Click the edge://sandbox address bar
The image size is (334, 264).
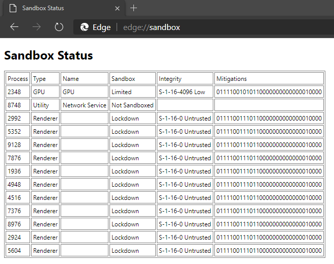pos(152,27)
